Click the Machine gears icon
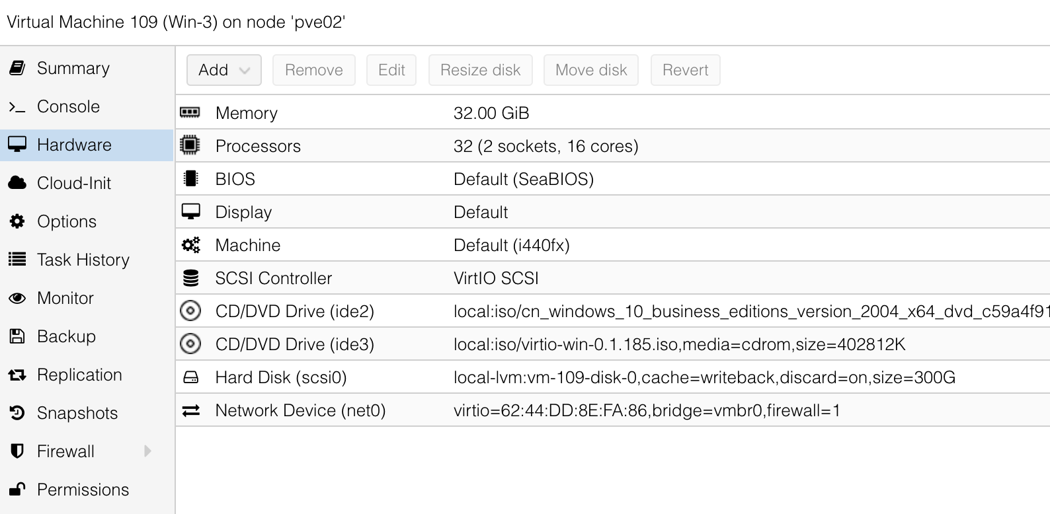1050x514 pixels. click(x=190, y=245)
